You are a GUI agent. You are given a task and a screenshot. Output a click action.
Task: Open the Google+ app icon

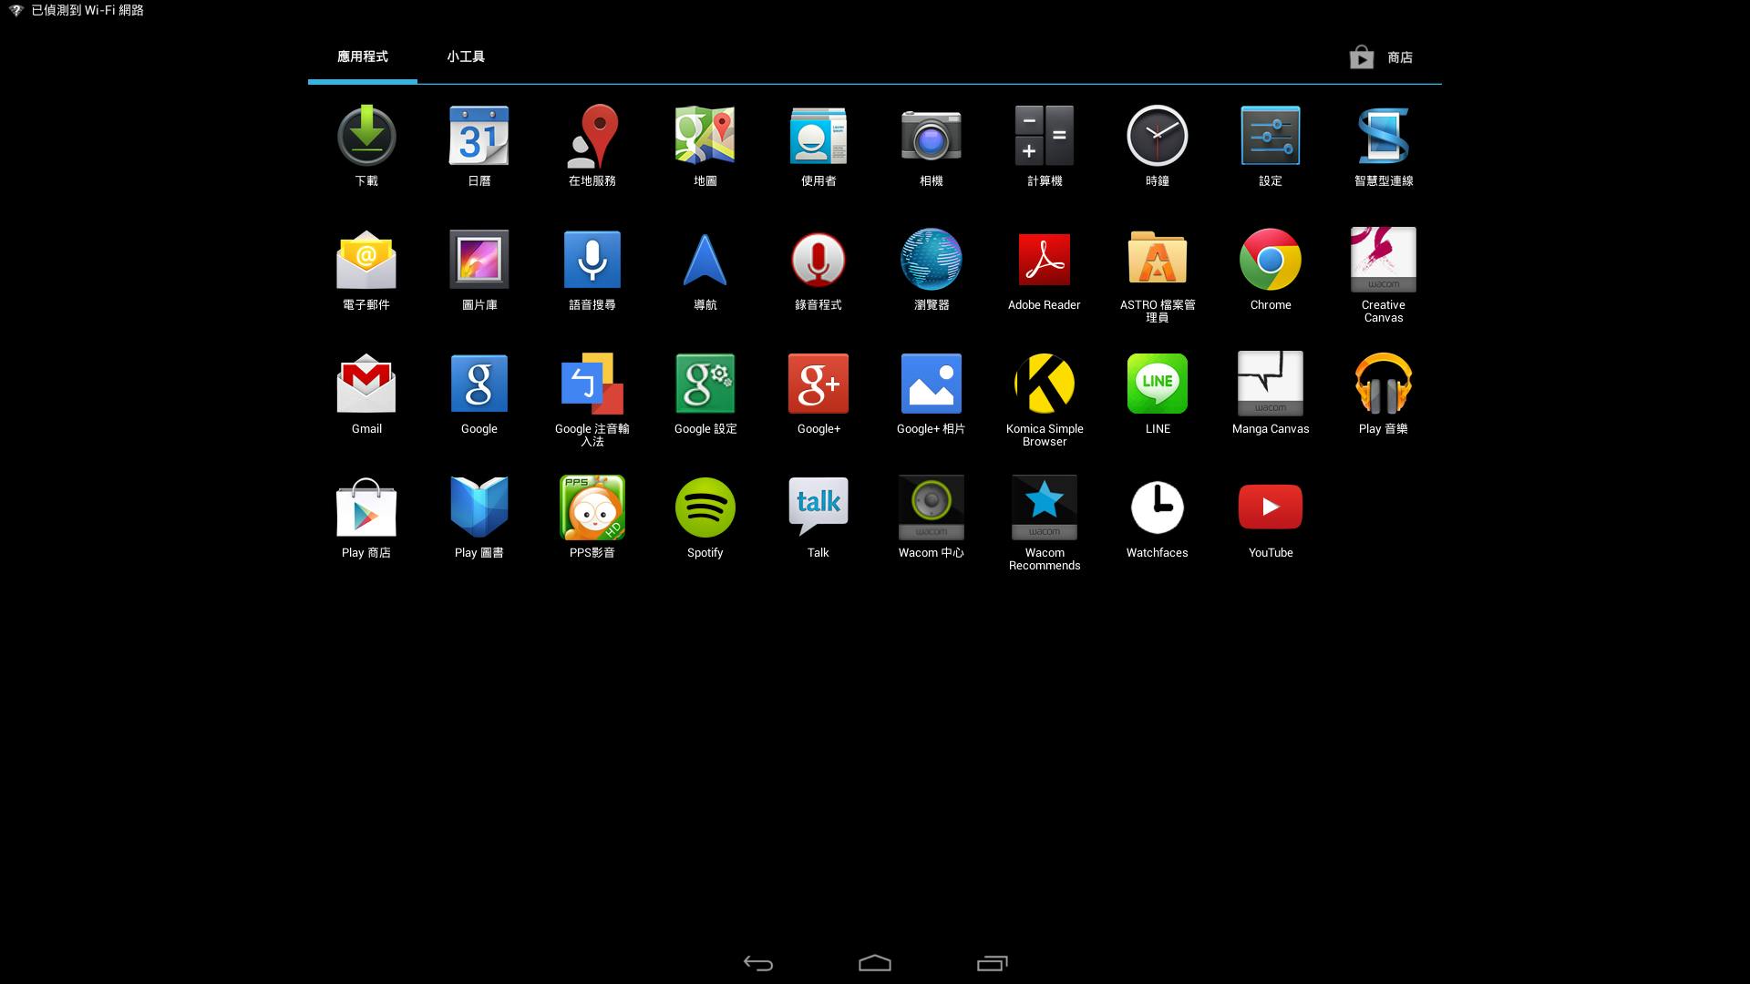click(818, 384)
